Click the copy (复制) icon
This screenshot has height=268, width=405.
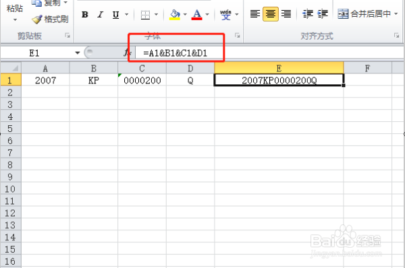click(36, 3)
